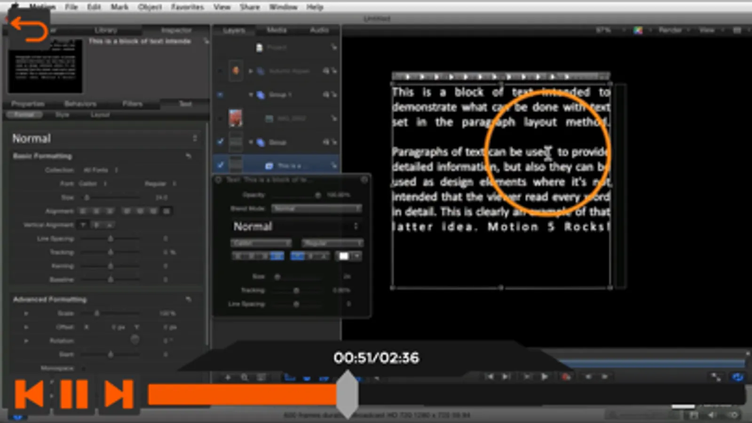Select center alignment in Inspector Alignment row
The image size is (752, 423).
click(96, 211)
